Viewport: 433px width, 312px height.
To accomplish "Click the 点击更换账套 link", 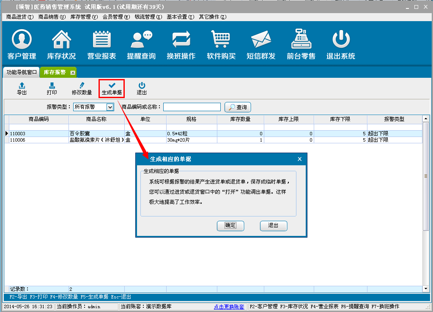I will (x=229, y=307).
